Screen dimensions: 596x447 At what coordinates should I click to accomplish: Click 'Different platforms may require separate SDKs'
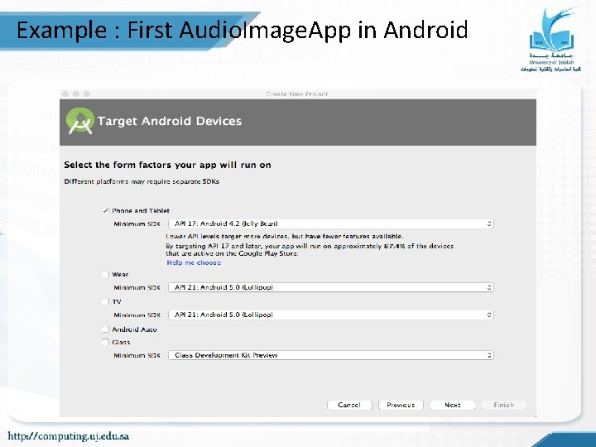tap(142, 181)
